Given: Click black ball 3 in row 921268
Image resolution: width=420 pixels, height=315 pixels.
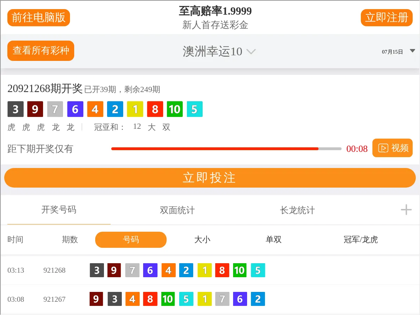Looking at the screenshot, I should (97, 270).
